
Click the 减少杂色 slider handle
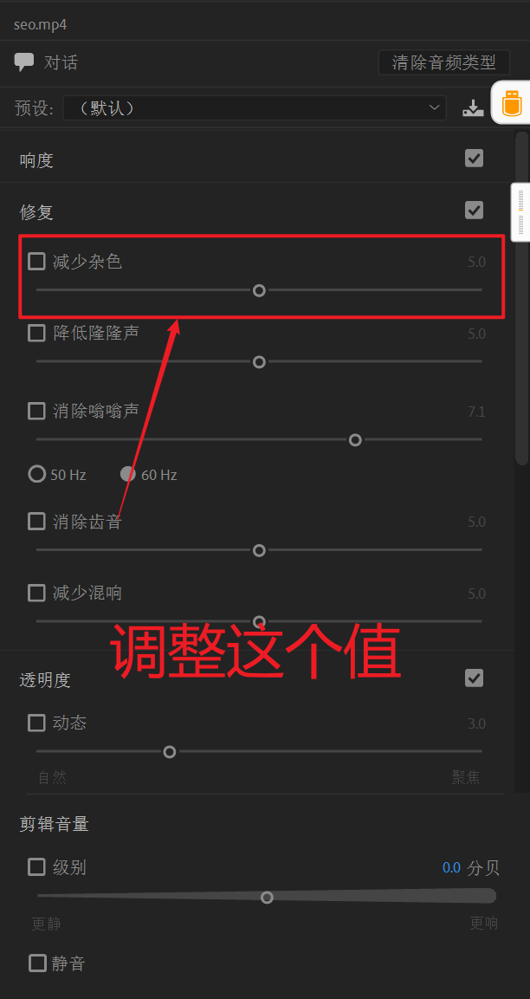tap(259, 290)
